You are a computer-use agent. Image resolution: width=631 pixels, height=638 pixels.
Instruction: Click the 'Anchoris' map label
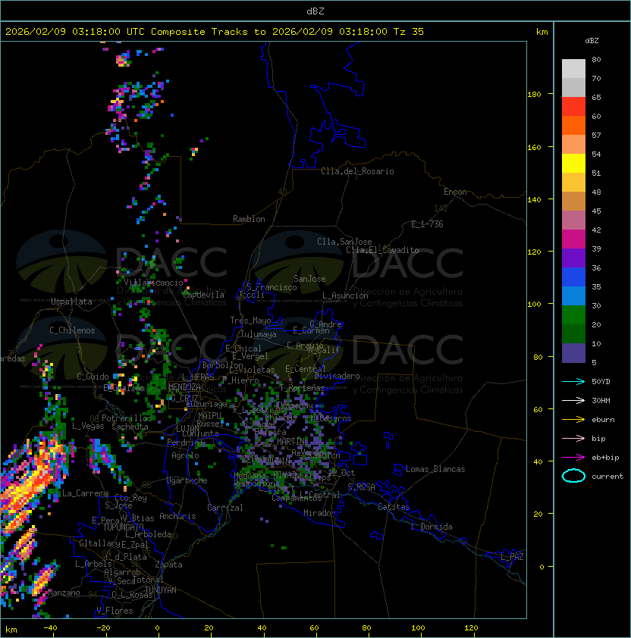point(177,516)
